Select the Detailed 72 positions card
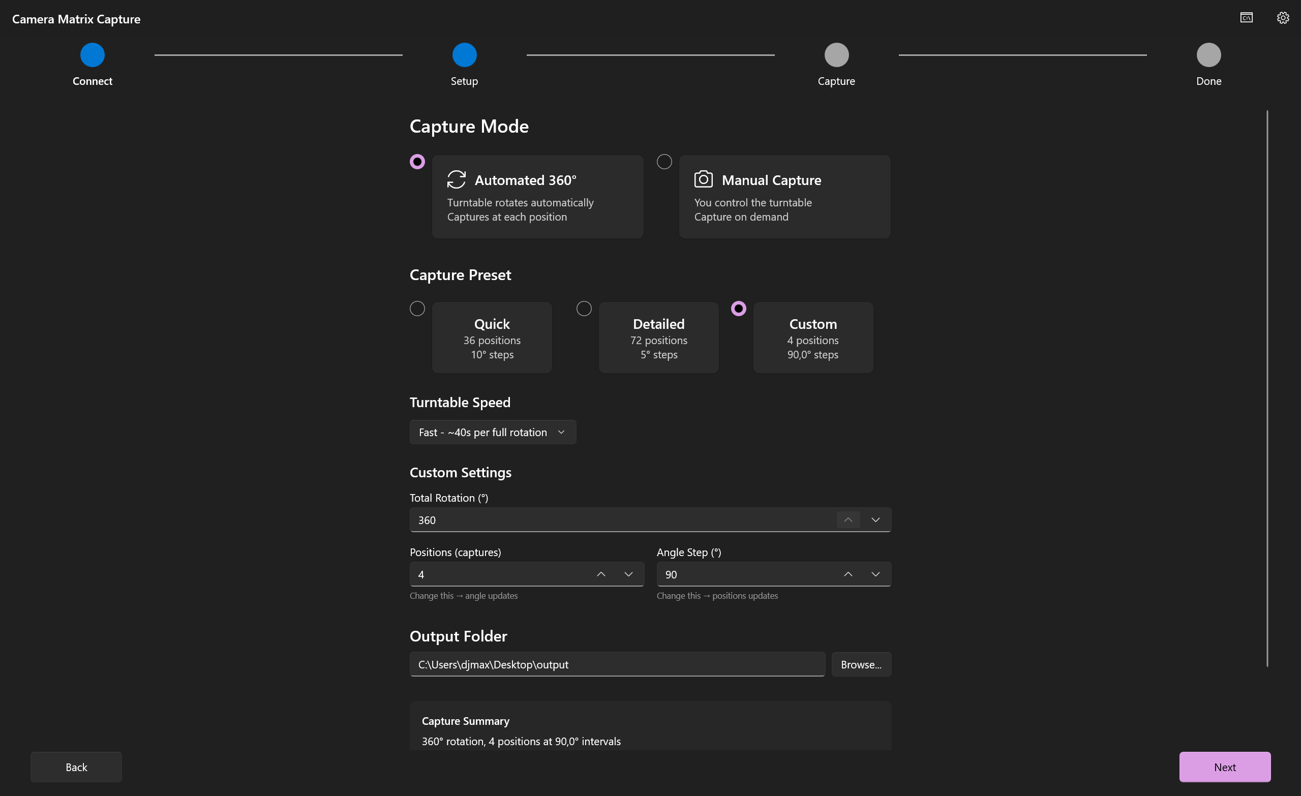The height and width of the screenshot is (796, 1301). click(659, 338)
